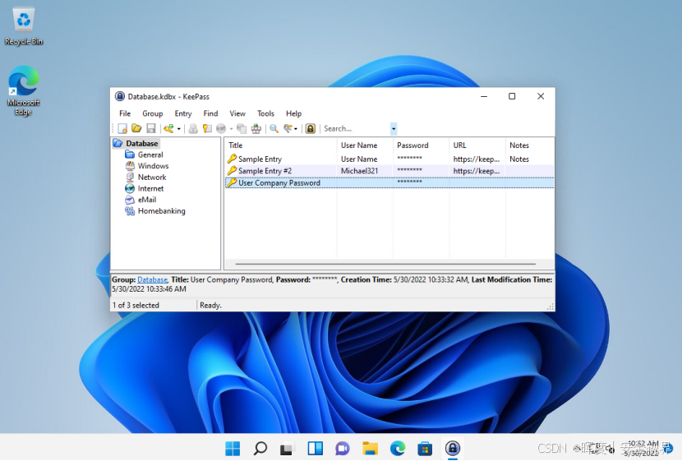Click into the Search field

[357, 128]
